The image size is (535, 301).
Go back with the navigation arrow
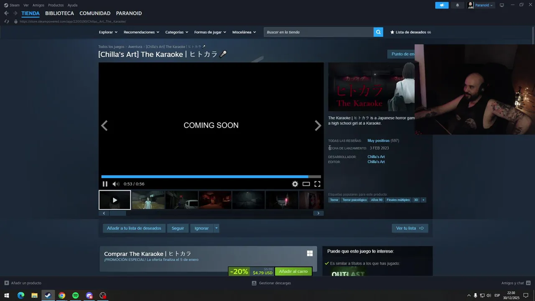click(x=6, y=13)
